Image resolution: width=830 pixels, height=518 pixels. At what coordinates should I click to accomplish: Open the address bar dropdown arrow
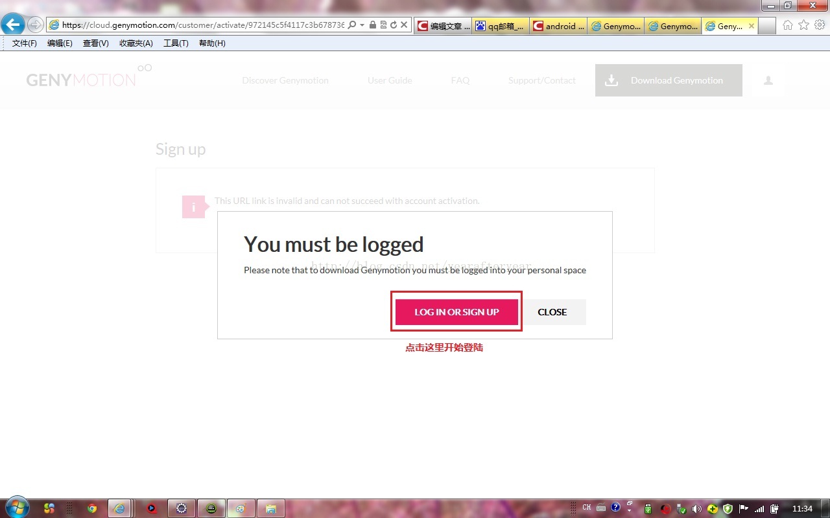(x=362, y=25)
